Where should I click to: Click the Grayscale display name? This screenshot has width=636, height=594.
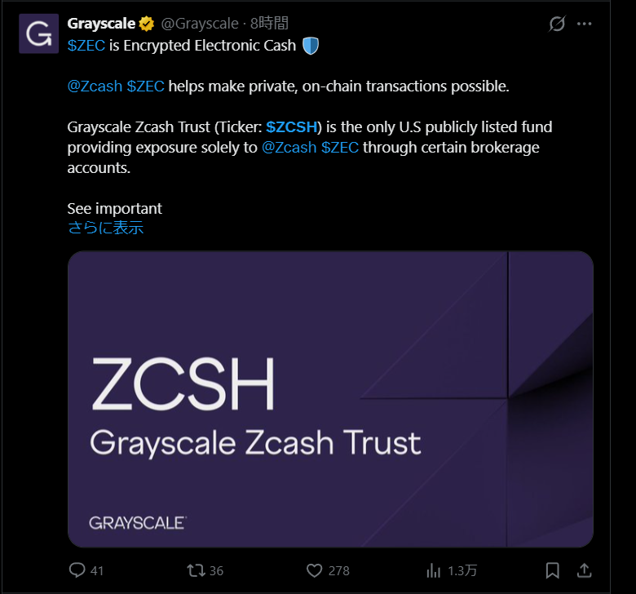101,24
